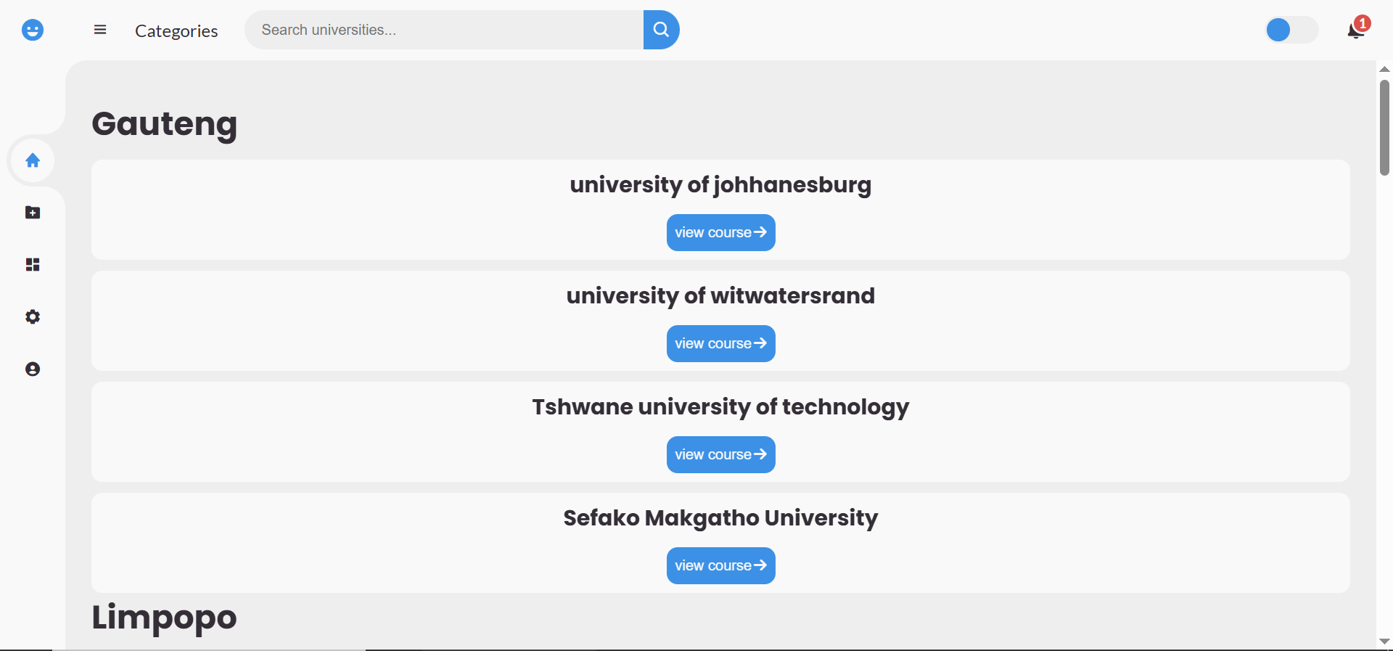The width and height of the screenshot is (1393, 651).
Task: Click the scrollbar up arrow
Action: coord(1384,69)
